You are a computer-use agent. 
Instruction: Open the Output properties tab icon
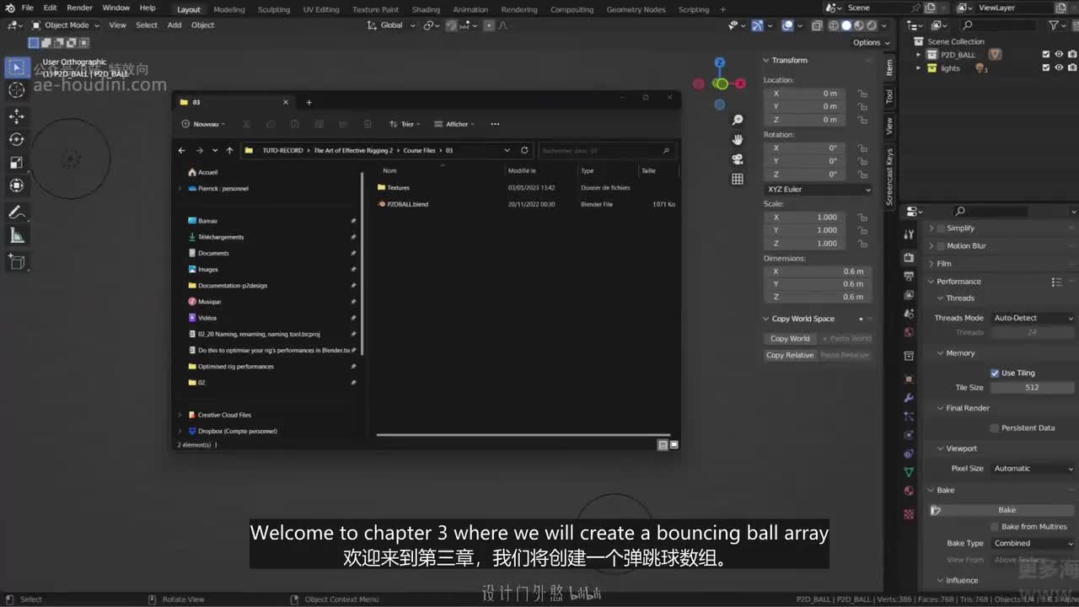pyautogui.click(x=909, y=277)
